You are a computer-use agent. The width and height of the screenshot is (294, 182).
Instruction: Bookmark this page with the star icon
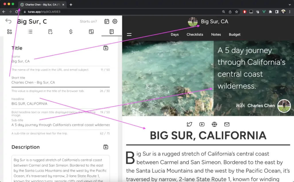[237, 12]
